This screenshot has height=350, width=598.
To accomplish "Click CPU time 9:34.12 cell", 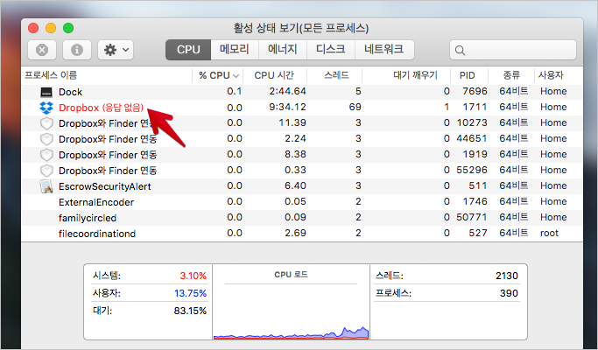I will tap(287, 107).
